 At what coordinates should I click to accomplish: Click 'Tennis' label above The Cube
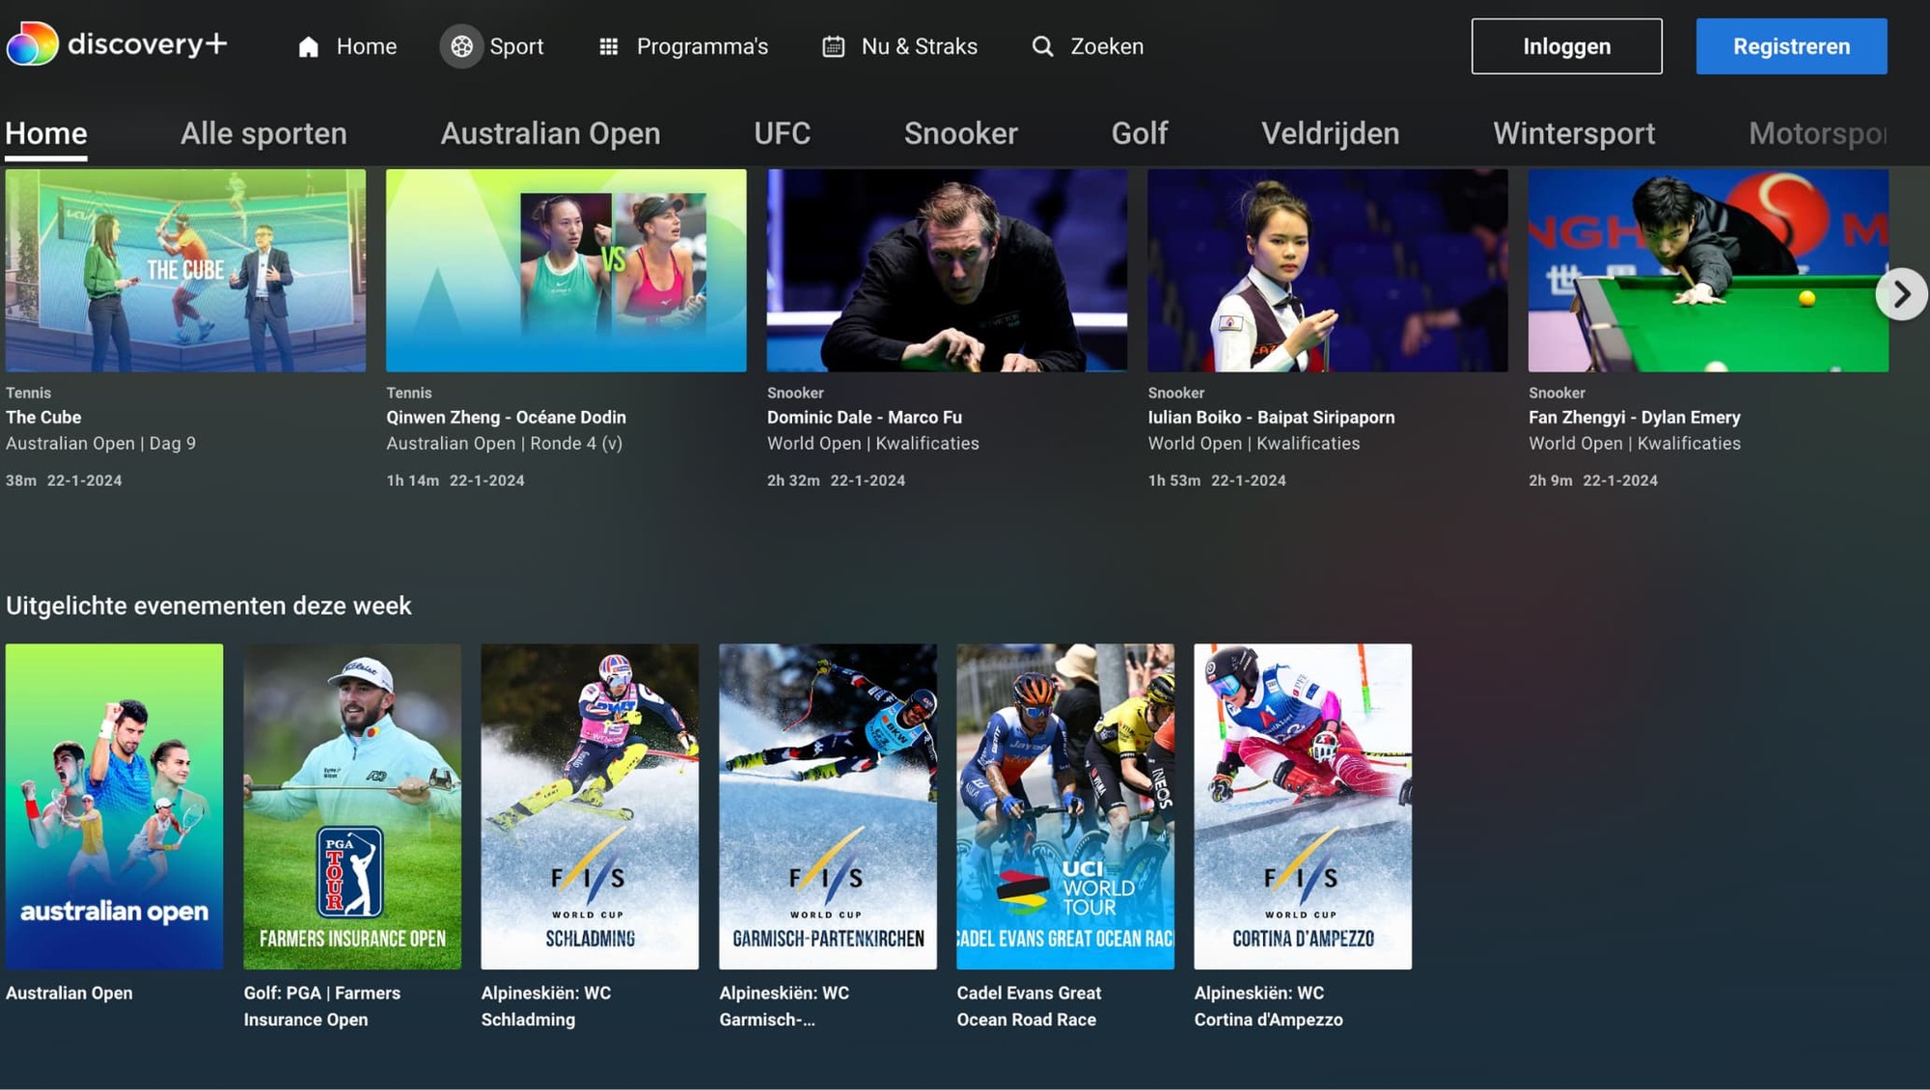28,393
